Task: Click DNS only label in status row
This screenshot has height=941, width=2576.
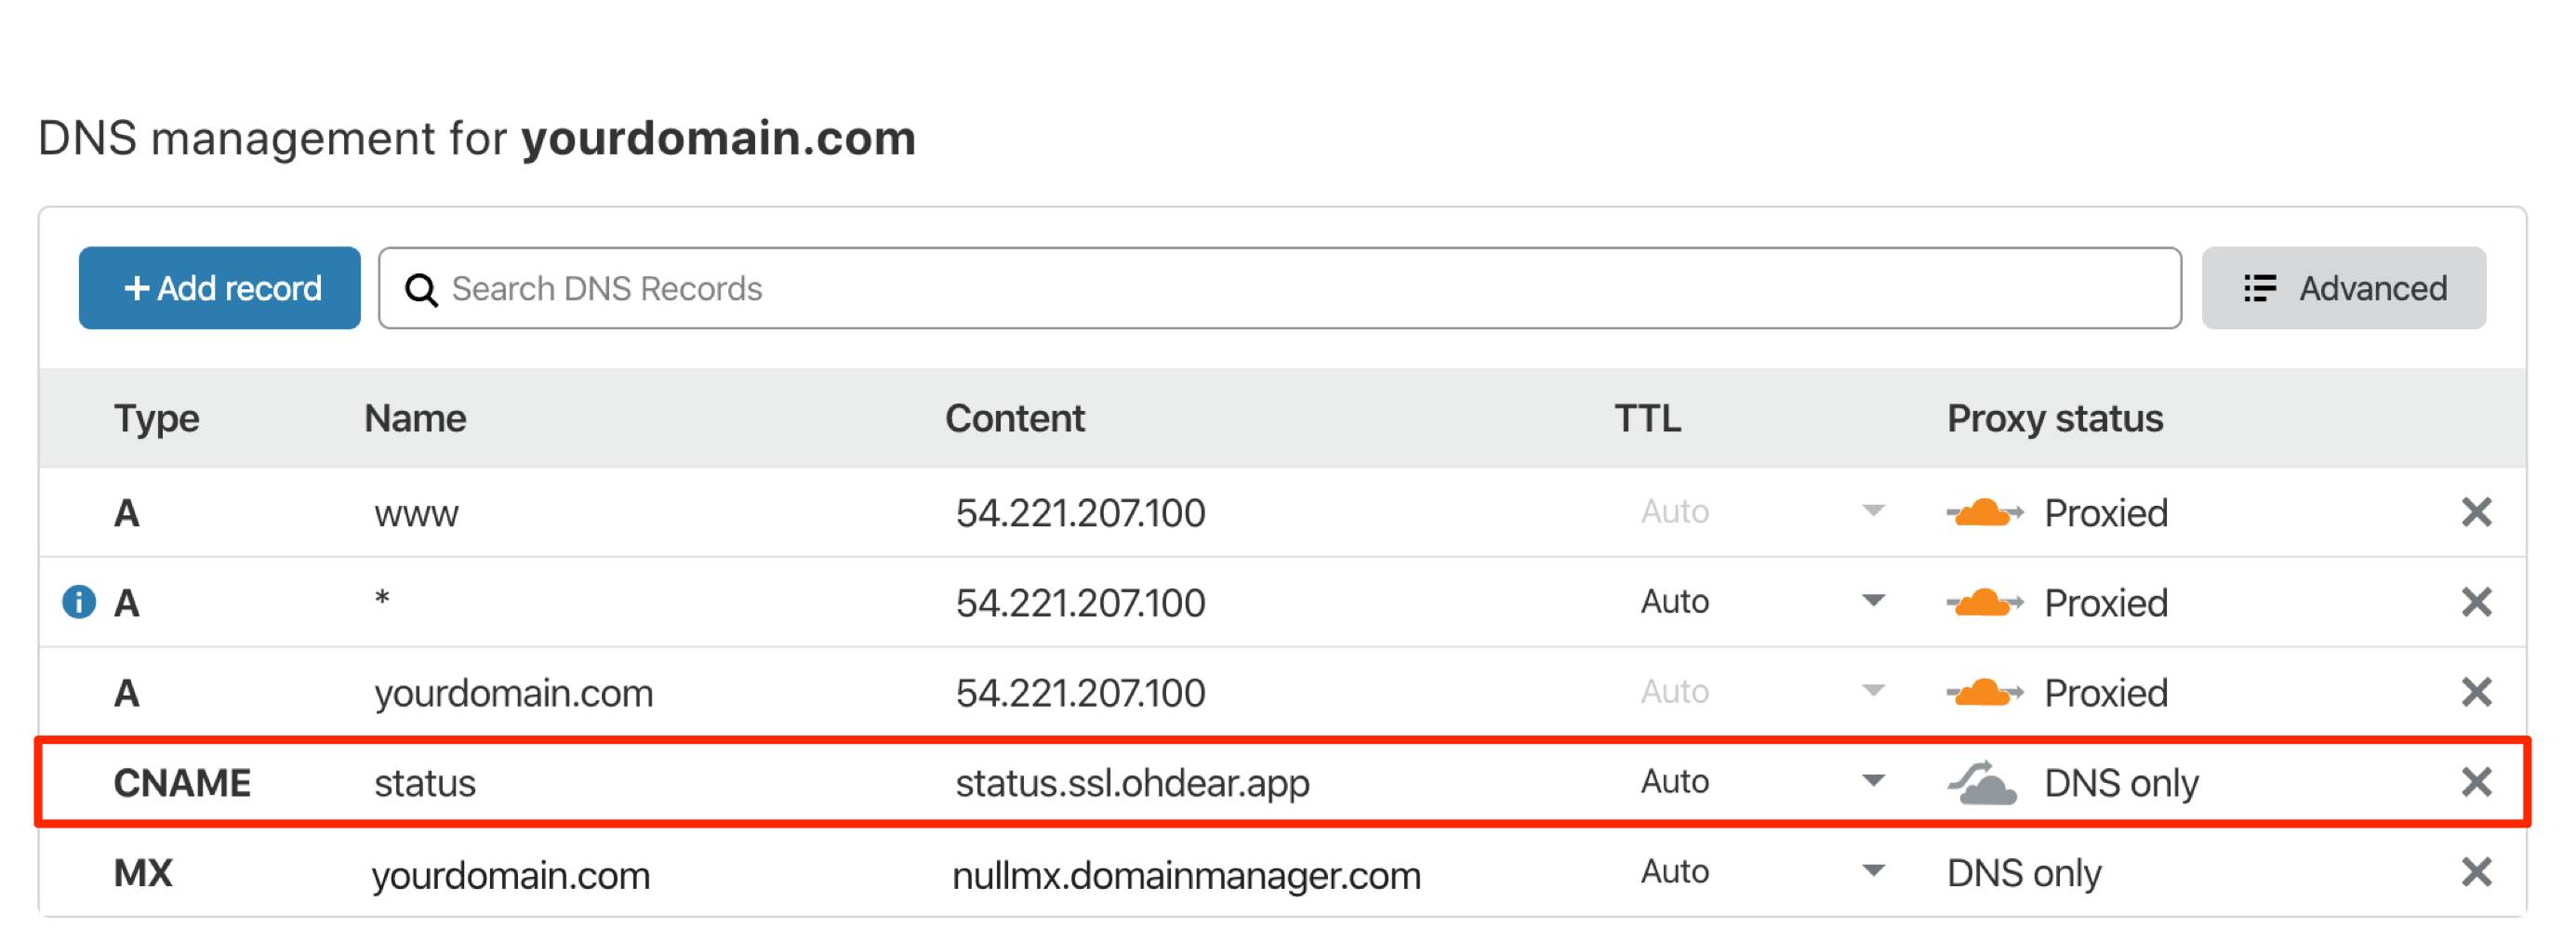Action: coord(2121,785)
